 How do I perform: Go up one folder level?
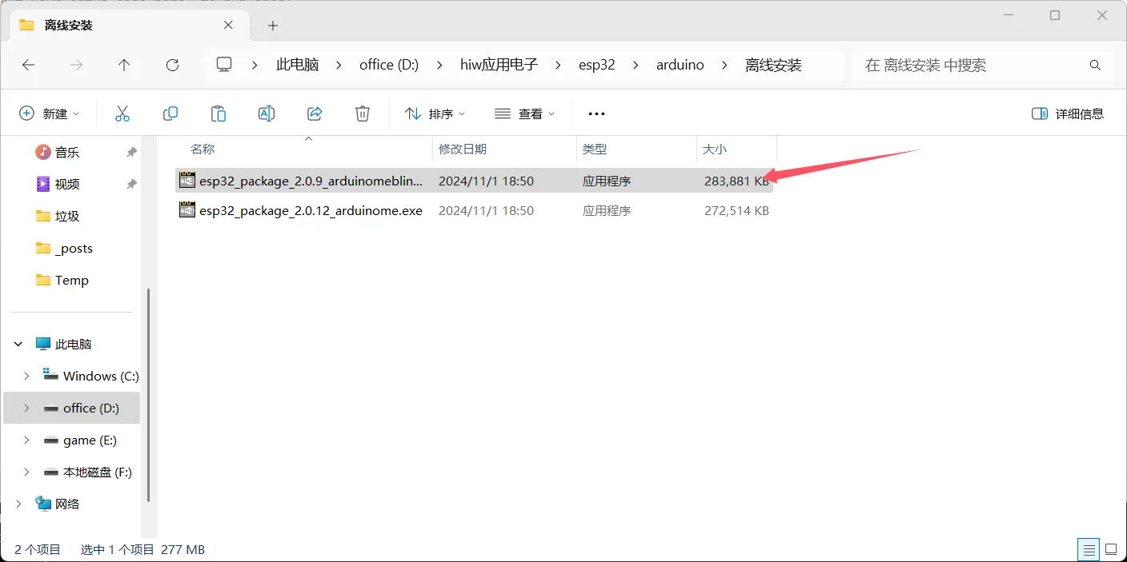[x=124, y=65]
